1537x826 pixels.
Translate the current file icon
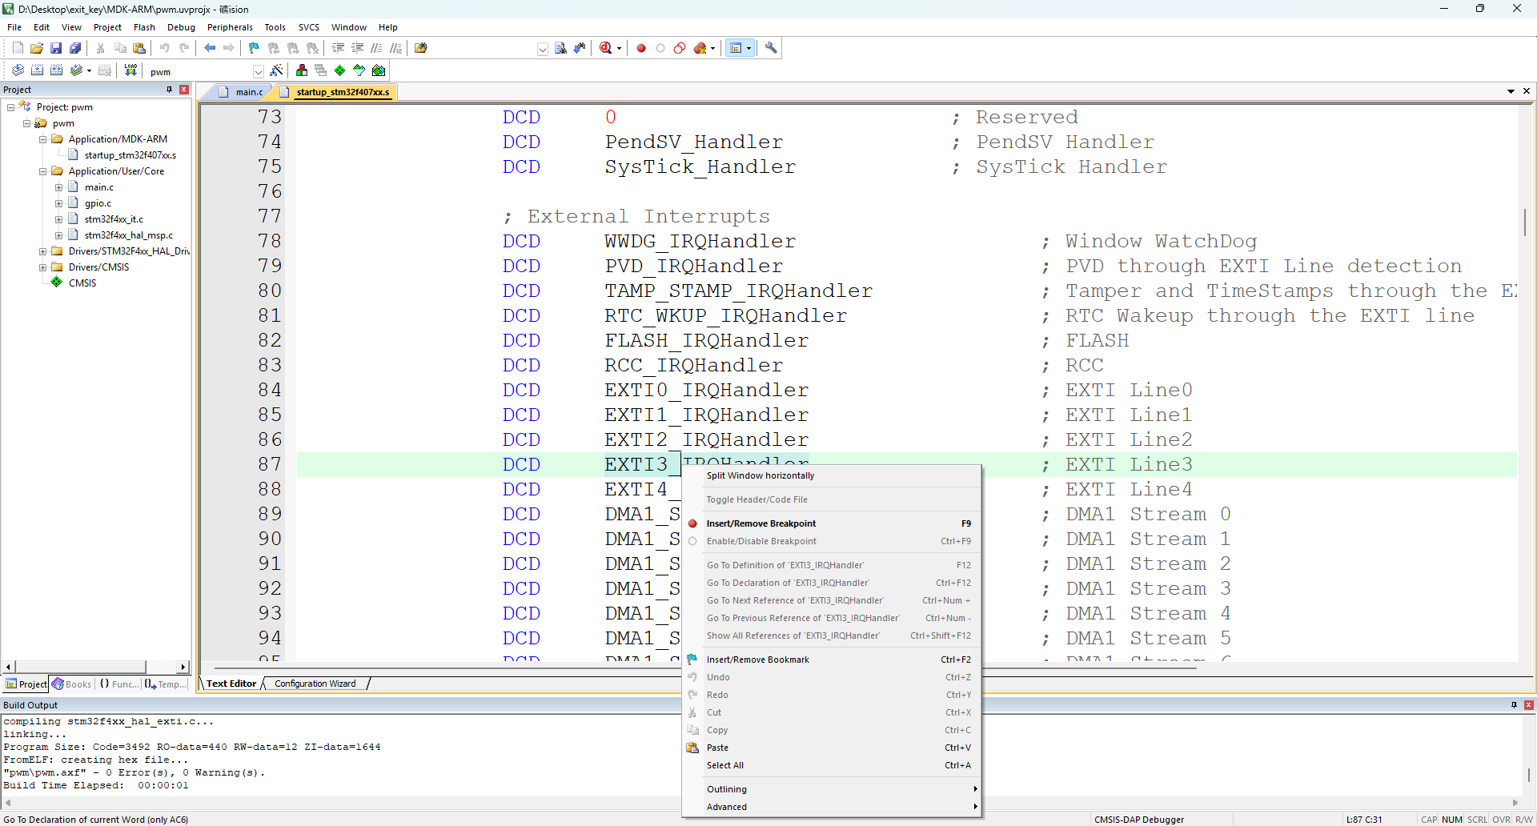(x=18, y=70)
